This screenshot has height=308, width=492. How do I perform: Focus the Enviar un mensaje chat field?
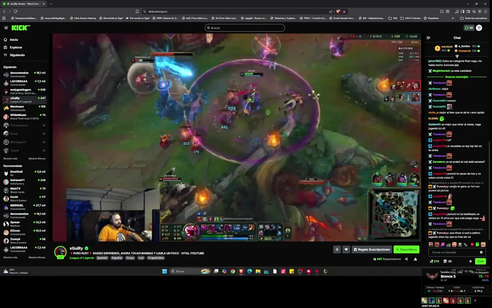click(x=454, y=252)
